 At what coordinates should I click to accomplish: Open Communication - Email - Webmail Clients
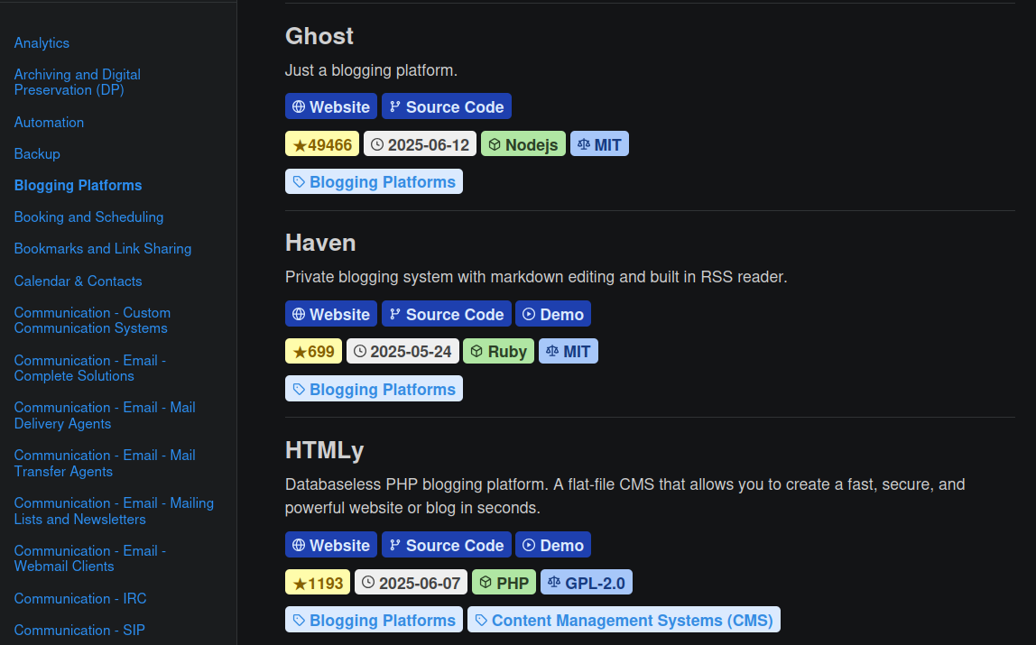click(x=90, y=558)
